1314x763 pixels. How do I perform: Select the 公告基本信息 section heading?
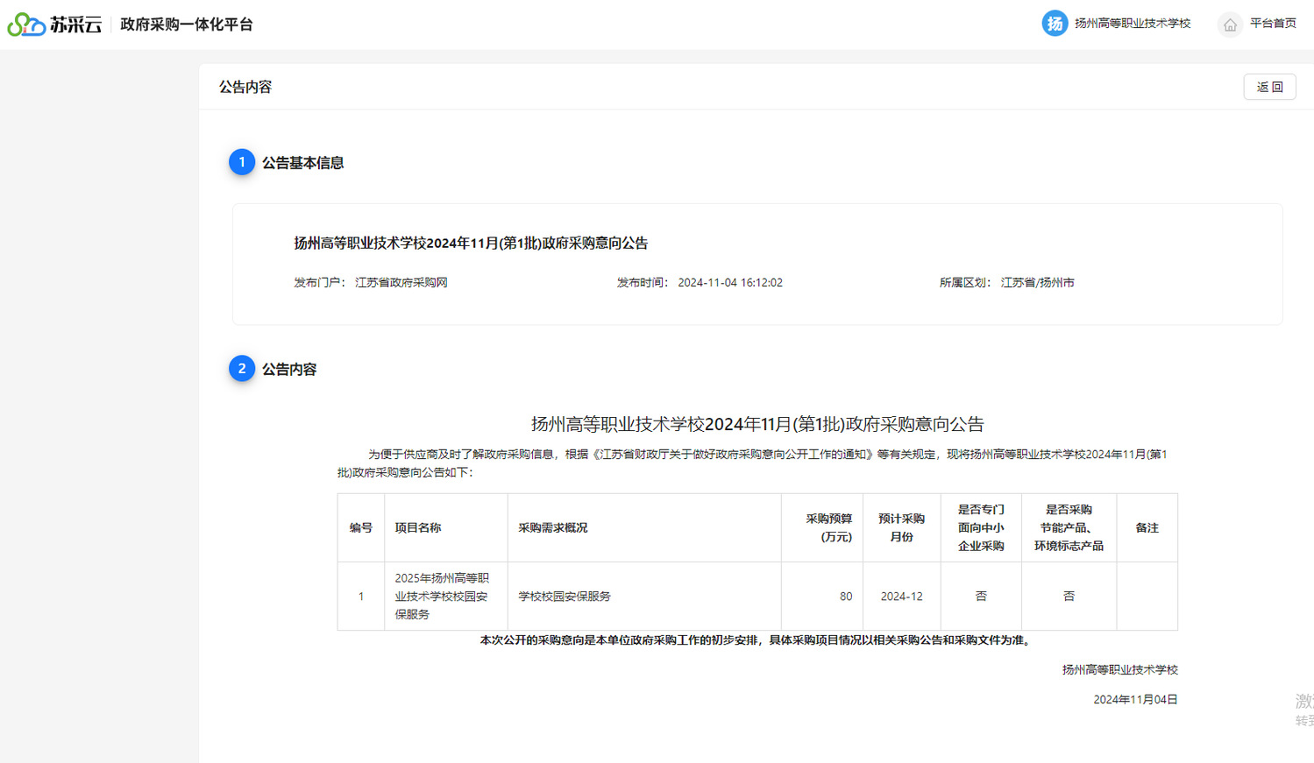[x=302, y=163]
